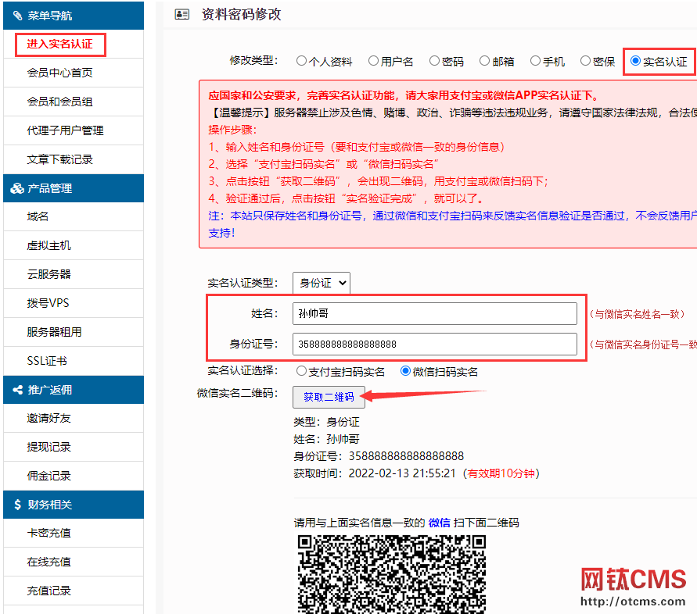
Task: Select the 手机 radio button
Action: (535, 61)
